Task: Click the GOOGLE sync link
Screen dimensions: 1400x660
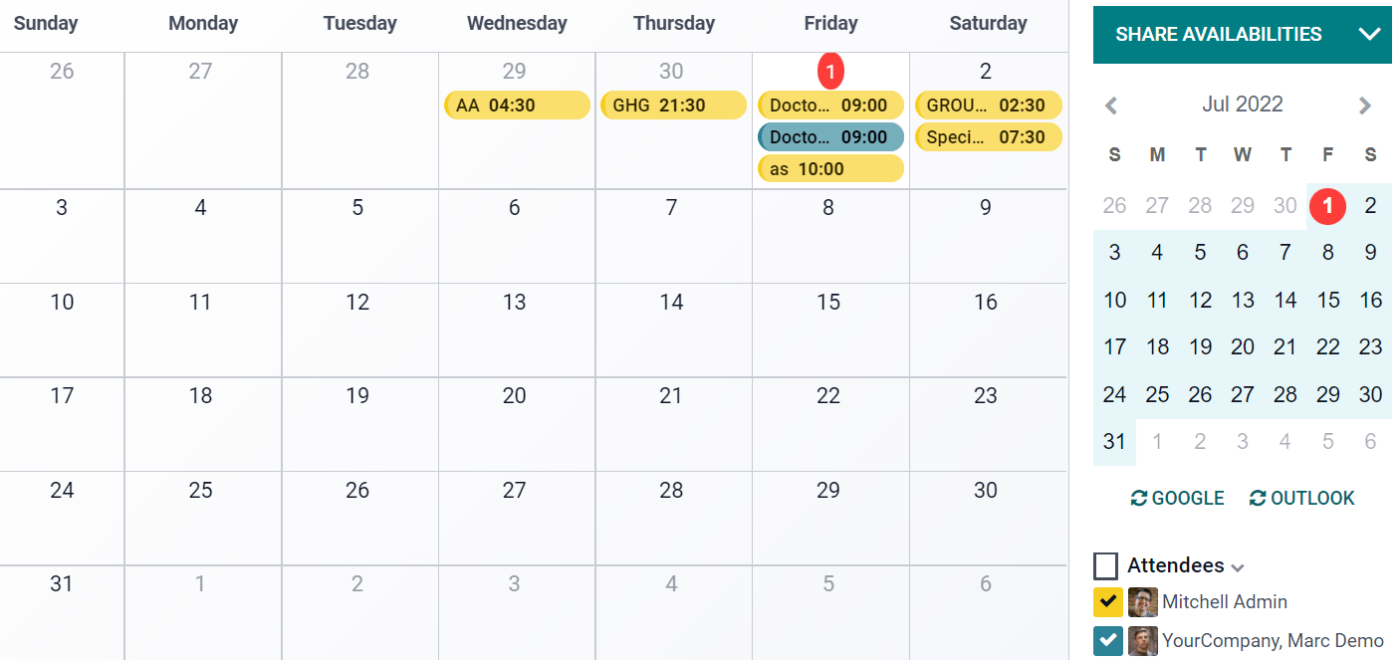Action: [x=1187, y=498]
